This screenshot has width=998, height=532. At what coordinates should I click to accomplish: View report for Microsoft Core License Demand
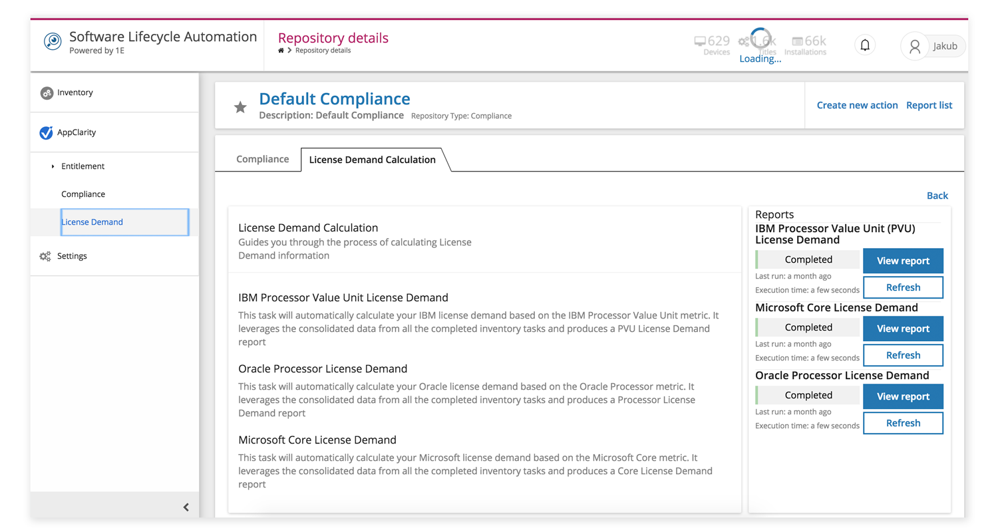click(903, 329)
